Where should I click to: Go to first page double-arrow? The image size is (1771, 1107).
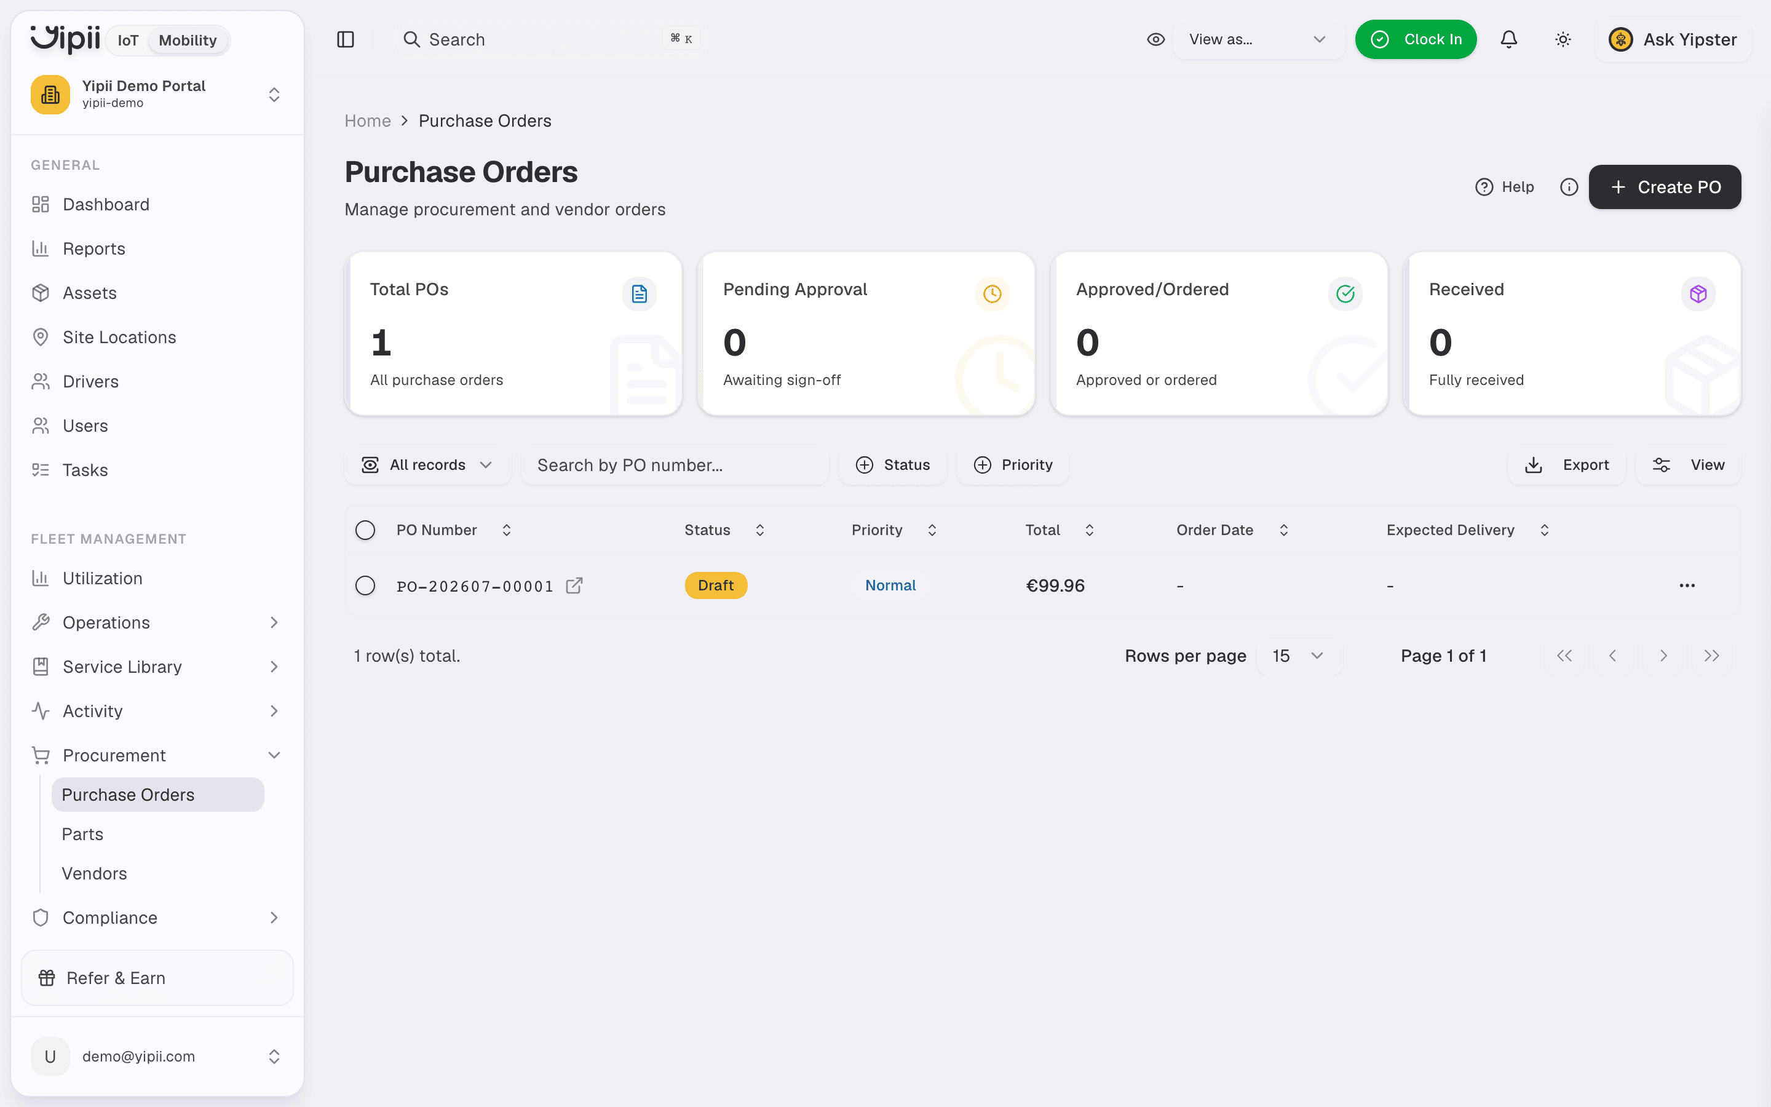[1564, 656]
